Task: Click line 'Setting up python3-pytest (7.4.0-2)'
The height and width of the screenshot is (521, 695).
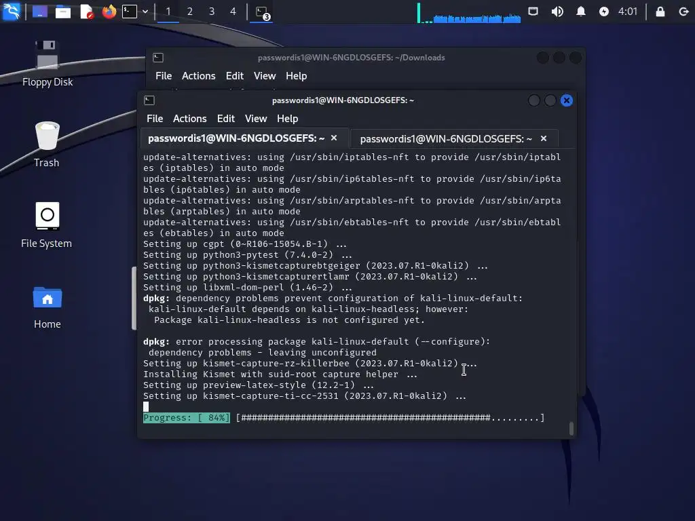Action: [247, 255]
